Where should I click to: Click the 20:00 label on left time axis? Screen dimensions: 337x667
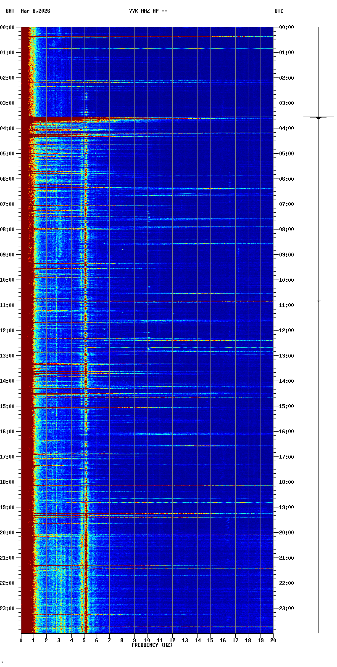pos(7,533)
